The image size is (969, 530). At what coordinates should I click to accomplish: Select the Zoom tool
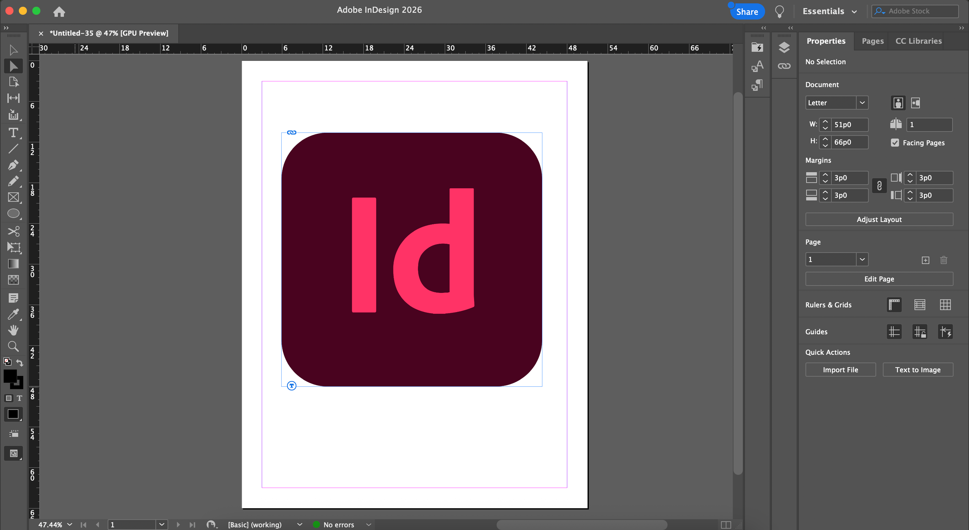13,346
